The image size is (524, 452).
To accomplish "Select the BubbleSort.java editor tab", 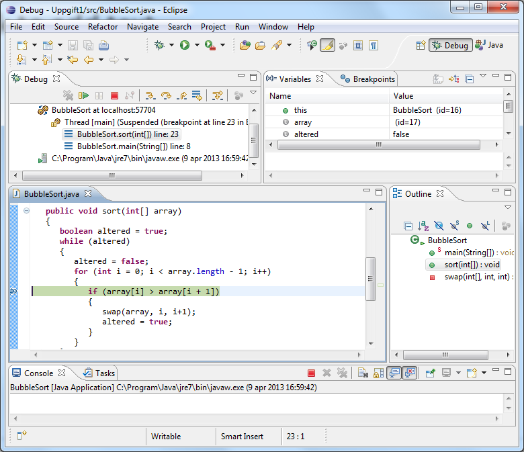I will (x=52, y=193).
